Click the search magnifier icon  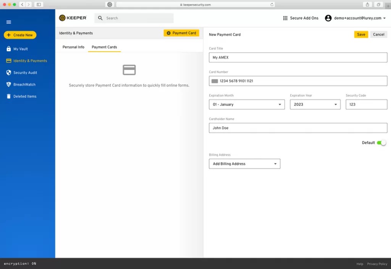(100, 18)
